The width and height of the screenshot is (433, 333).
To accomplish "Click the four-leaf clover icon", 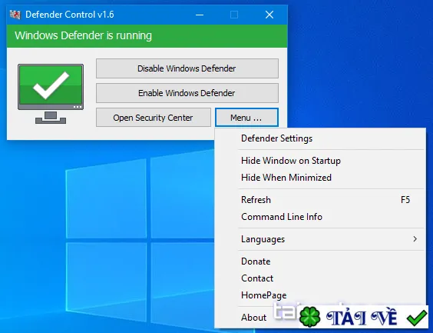I will tap(310, 316).
